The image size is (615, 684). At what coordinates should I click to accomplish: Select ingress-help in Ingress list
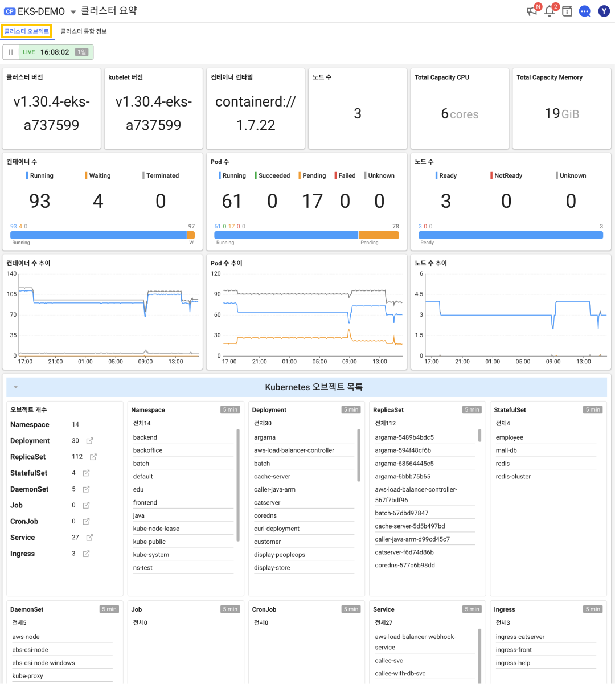coord(546,663)
